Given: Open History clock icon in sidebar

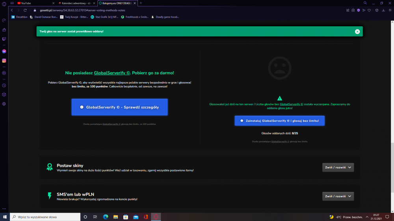Looking at the screenshot, I should pyautogui.click(x=4, y=86).
